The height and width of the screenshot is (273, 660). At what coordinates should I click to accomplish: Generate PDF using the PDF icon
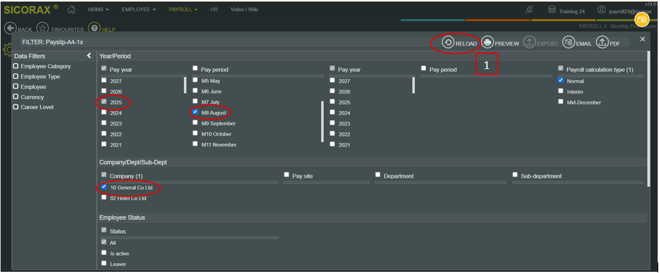pos(603,43)
